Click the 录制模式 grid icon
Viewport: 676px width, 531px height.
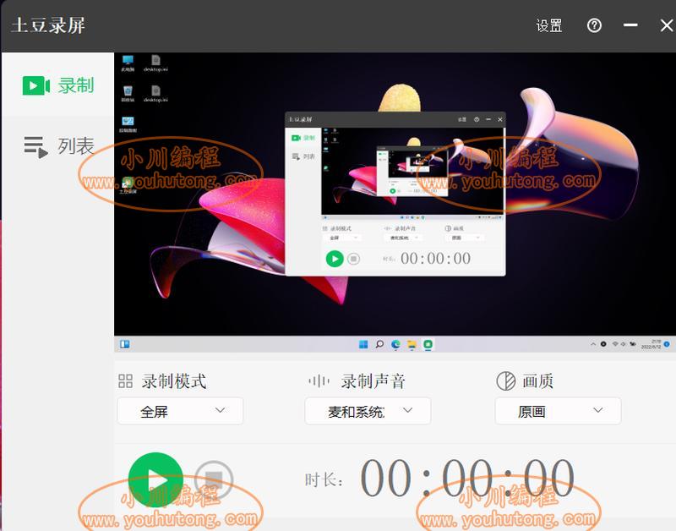pyautogui.click(x=125, y=380)
